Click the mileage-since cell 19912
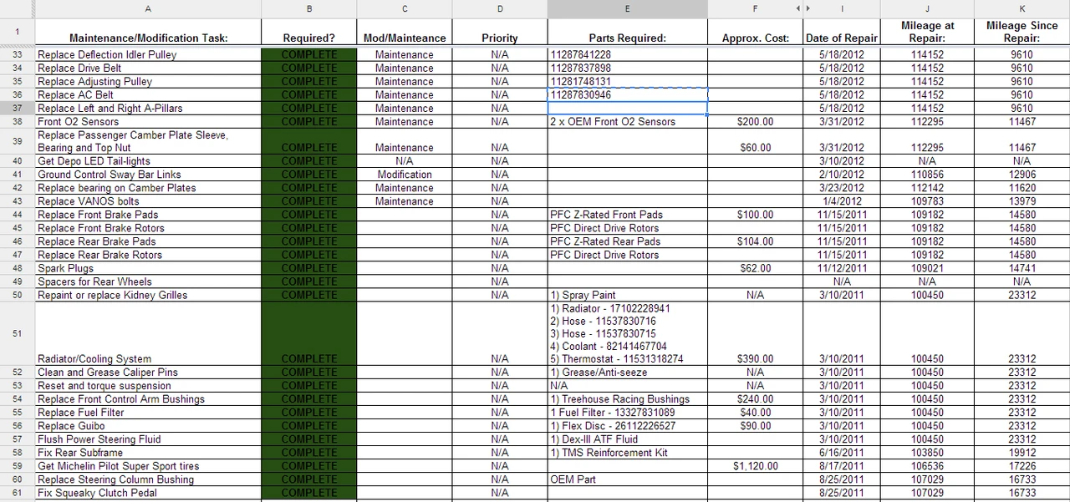The image size is (1070, 502). (1022, 453)
